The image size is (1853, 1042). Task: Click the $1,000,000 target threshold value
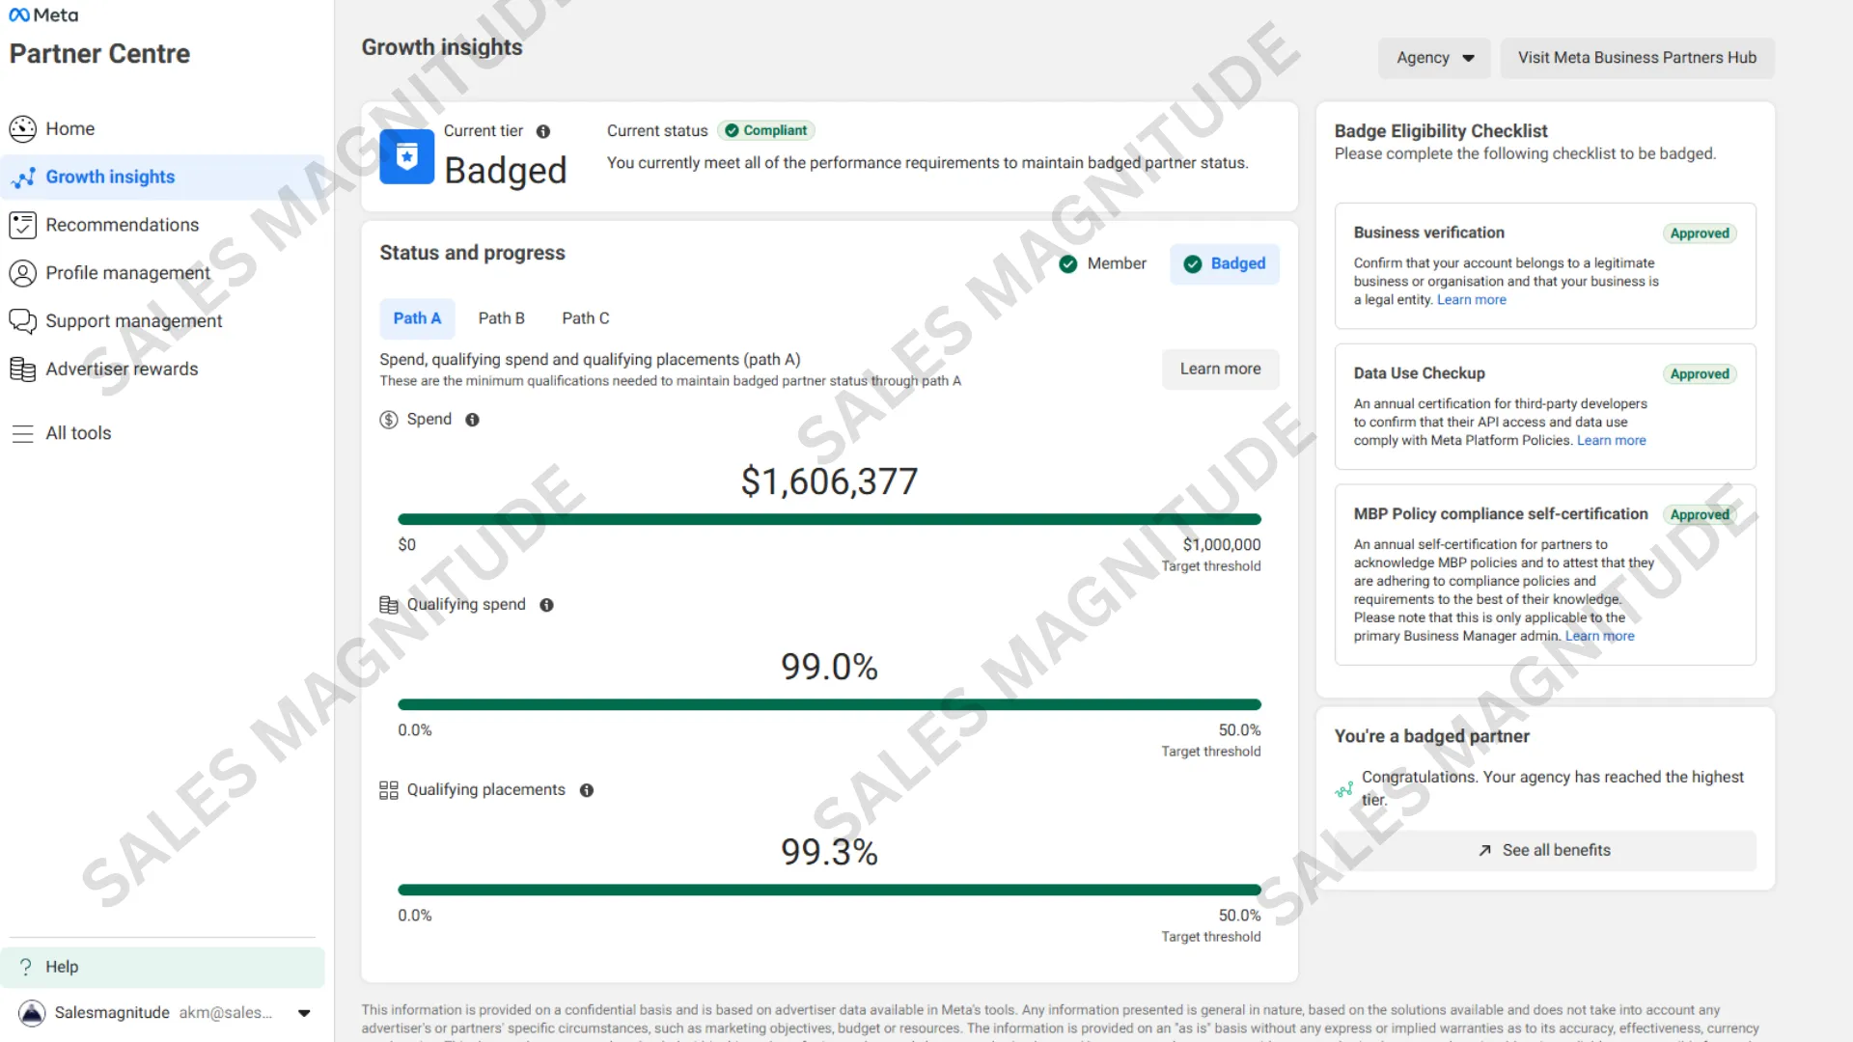pos(1222,545)
